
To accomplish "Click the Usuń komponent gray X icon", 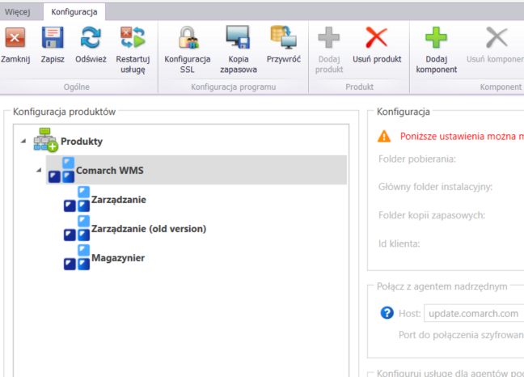I will click(497, 37).
